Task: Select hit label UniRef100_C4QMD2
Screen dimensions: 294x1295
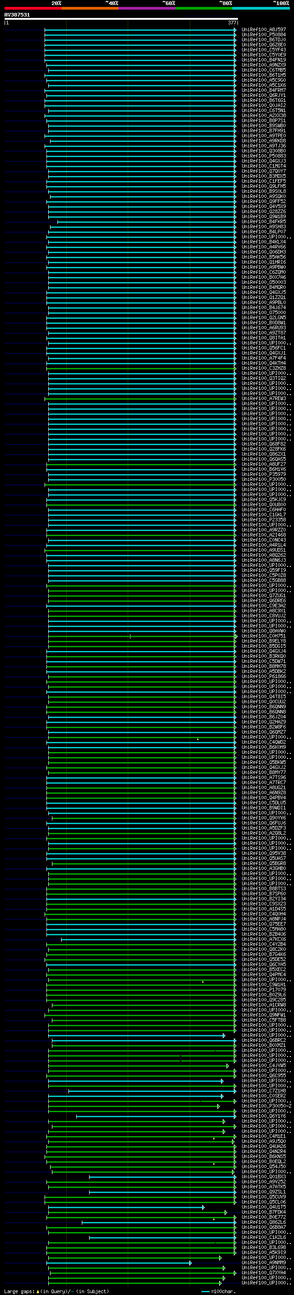Action: coord(264,742)
